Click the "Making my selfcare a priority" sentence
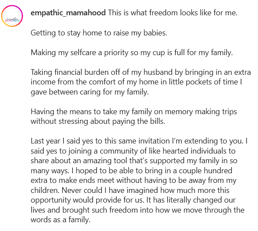This screenshot has height=231, width=258. point(132,52)
